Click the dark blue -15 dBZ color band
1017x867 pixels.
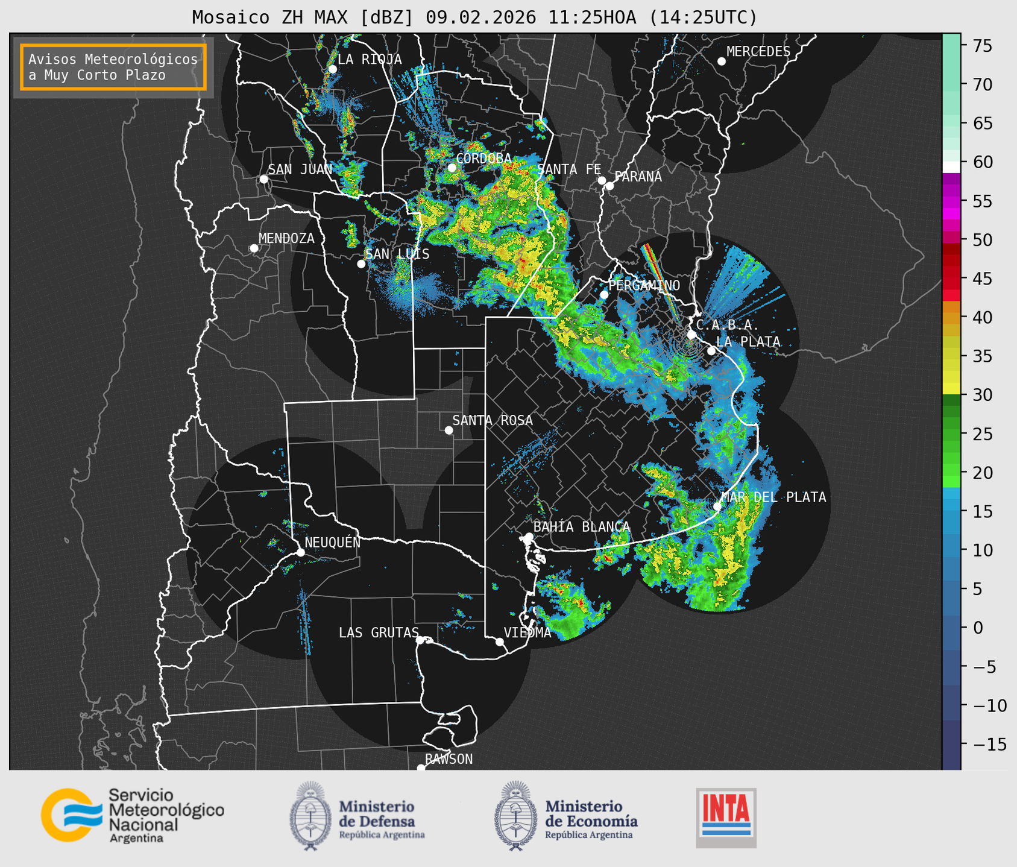pos(951,745)
